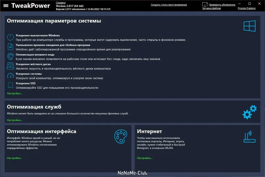
Task: Open Затирка файлов link
Action: pos(211,8)
